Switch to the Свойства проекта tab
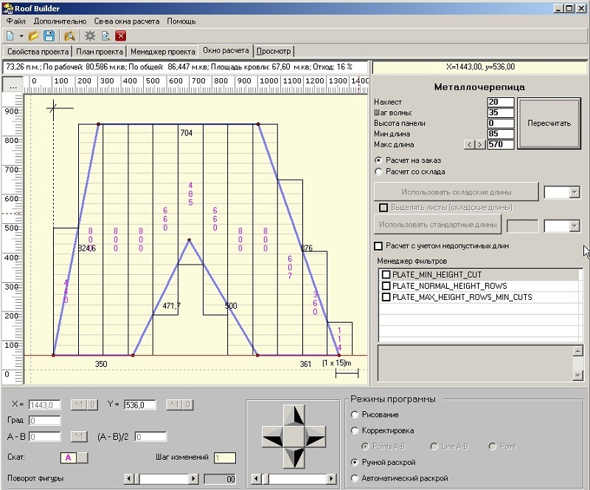 point(38,52)
